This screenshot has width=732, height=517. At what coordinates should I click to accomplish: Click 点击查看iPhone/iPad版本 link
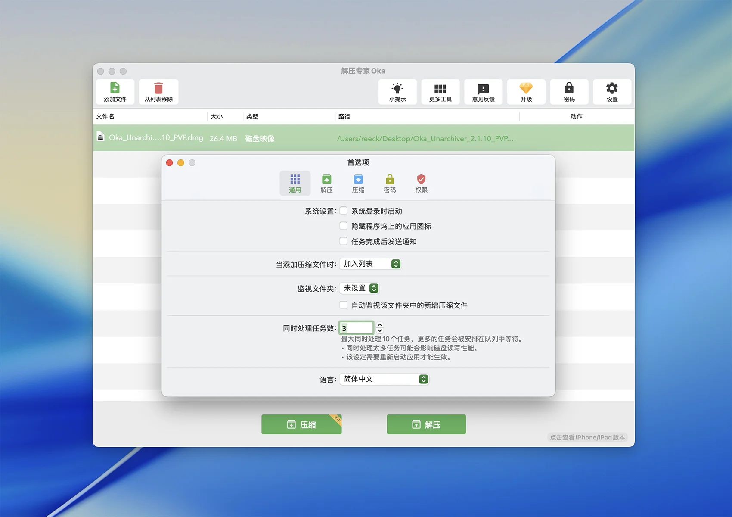pos(587,437)
